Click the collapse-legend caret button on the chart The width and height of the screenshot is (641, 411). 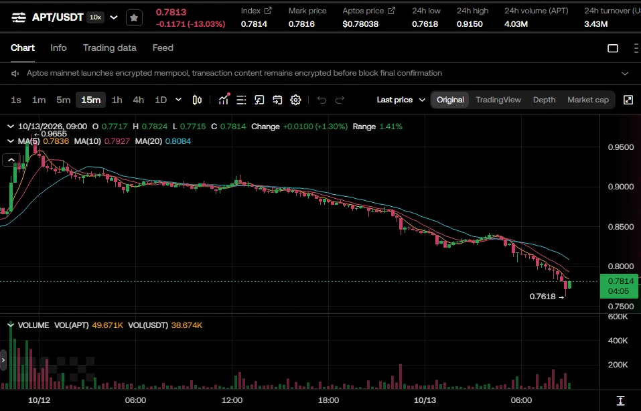(11, 160)
